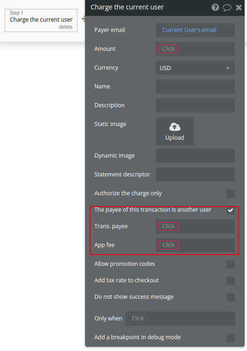Image resolution: width=247 pixels, height=351 pixels.
Task: Close the Charge the current user panel
Action: coord(239,8)
